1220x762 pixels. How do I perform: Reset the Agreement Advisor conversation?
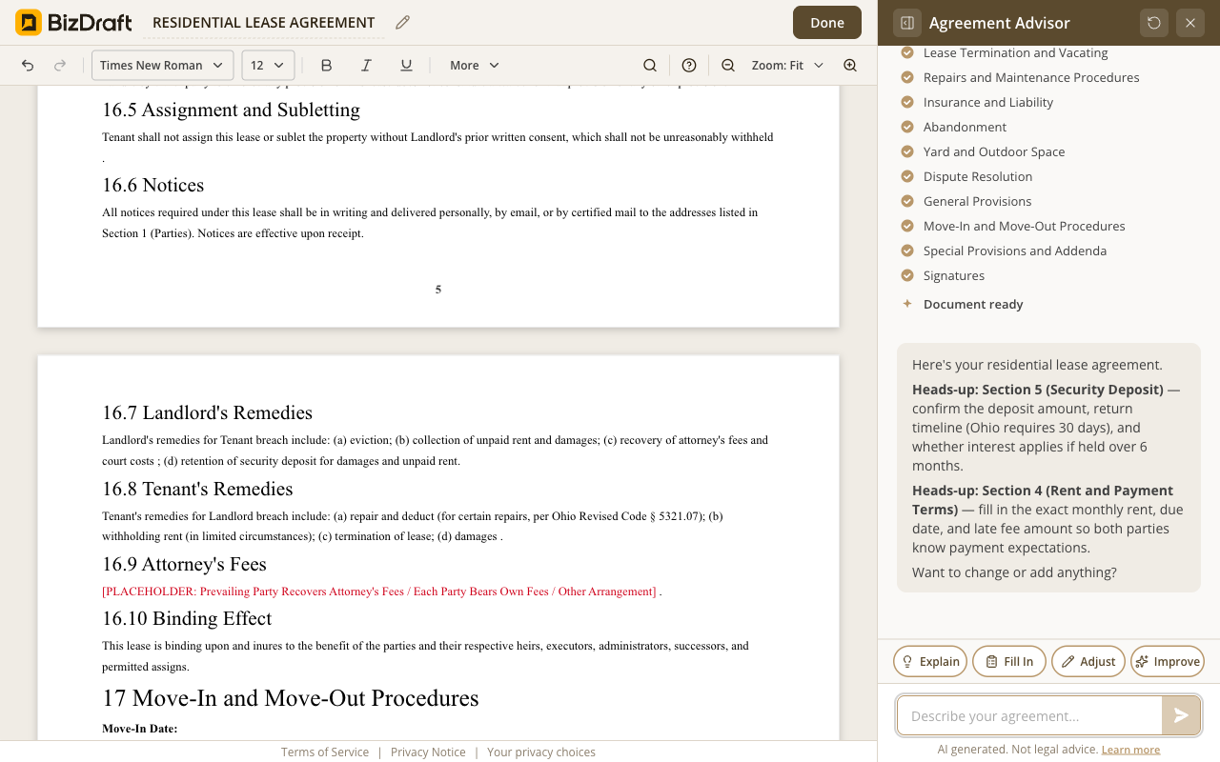(1154, 23)
